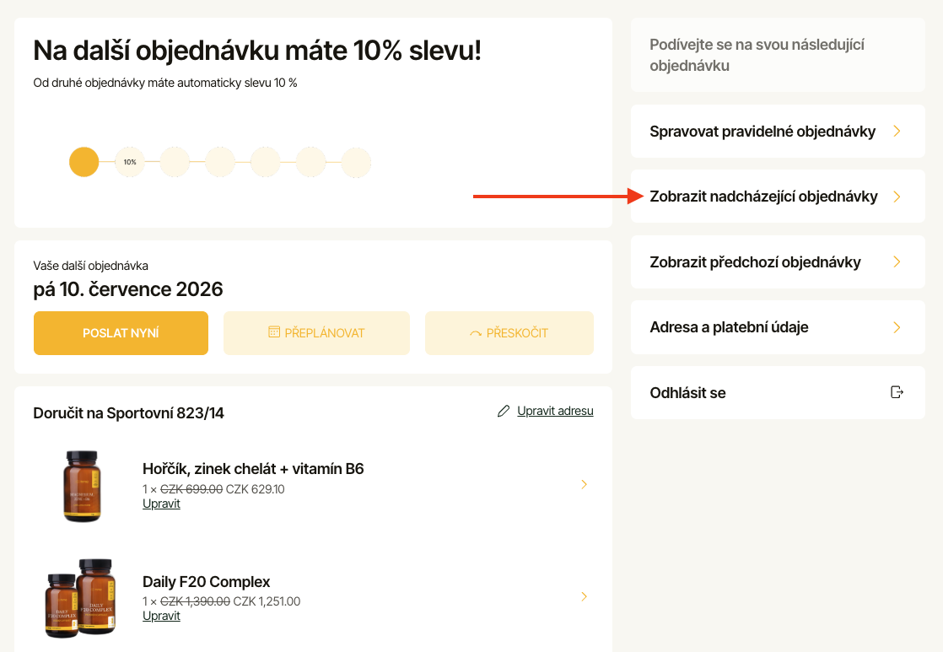Expand the Hořčík, zinek chelát product row chevron
This screenshot has height=652, width=943.
[x=584, y=484]
